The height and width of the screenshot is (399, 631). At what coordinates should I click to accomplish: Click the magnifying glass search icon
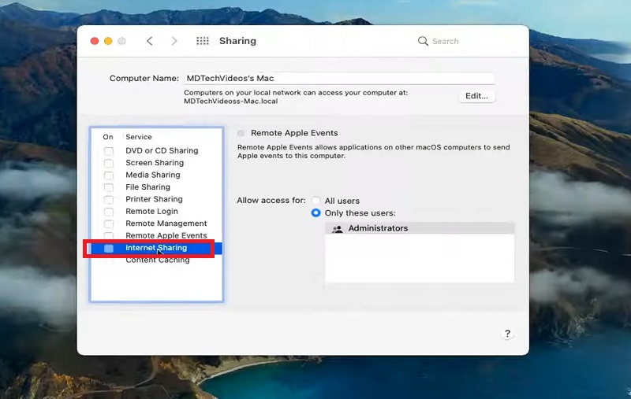424,41
